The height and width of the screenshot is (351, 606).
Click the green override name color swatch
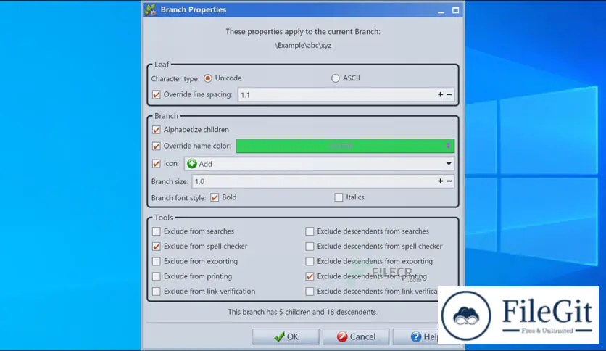click(x=339, y=146)
